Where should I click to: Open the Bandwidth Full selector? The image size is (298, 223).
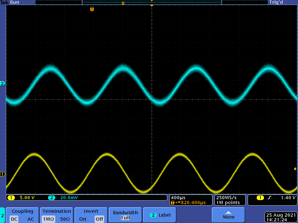[x=125, y=215]
